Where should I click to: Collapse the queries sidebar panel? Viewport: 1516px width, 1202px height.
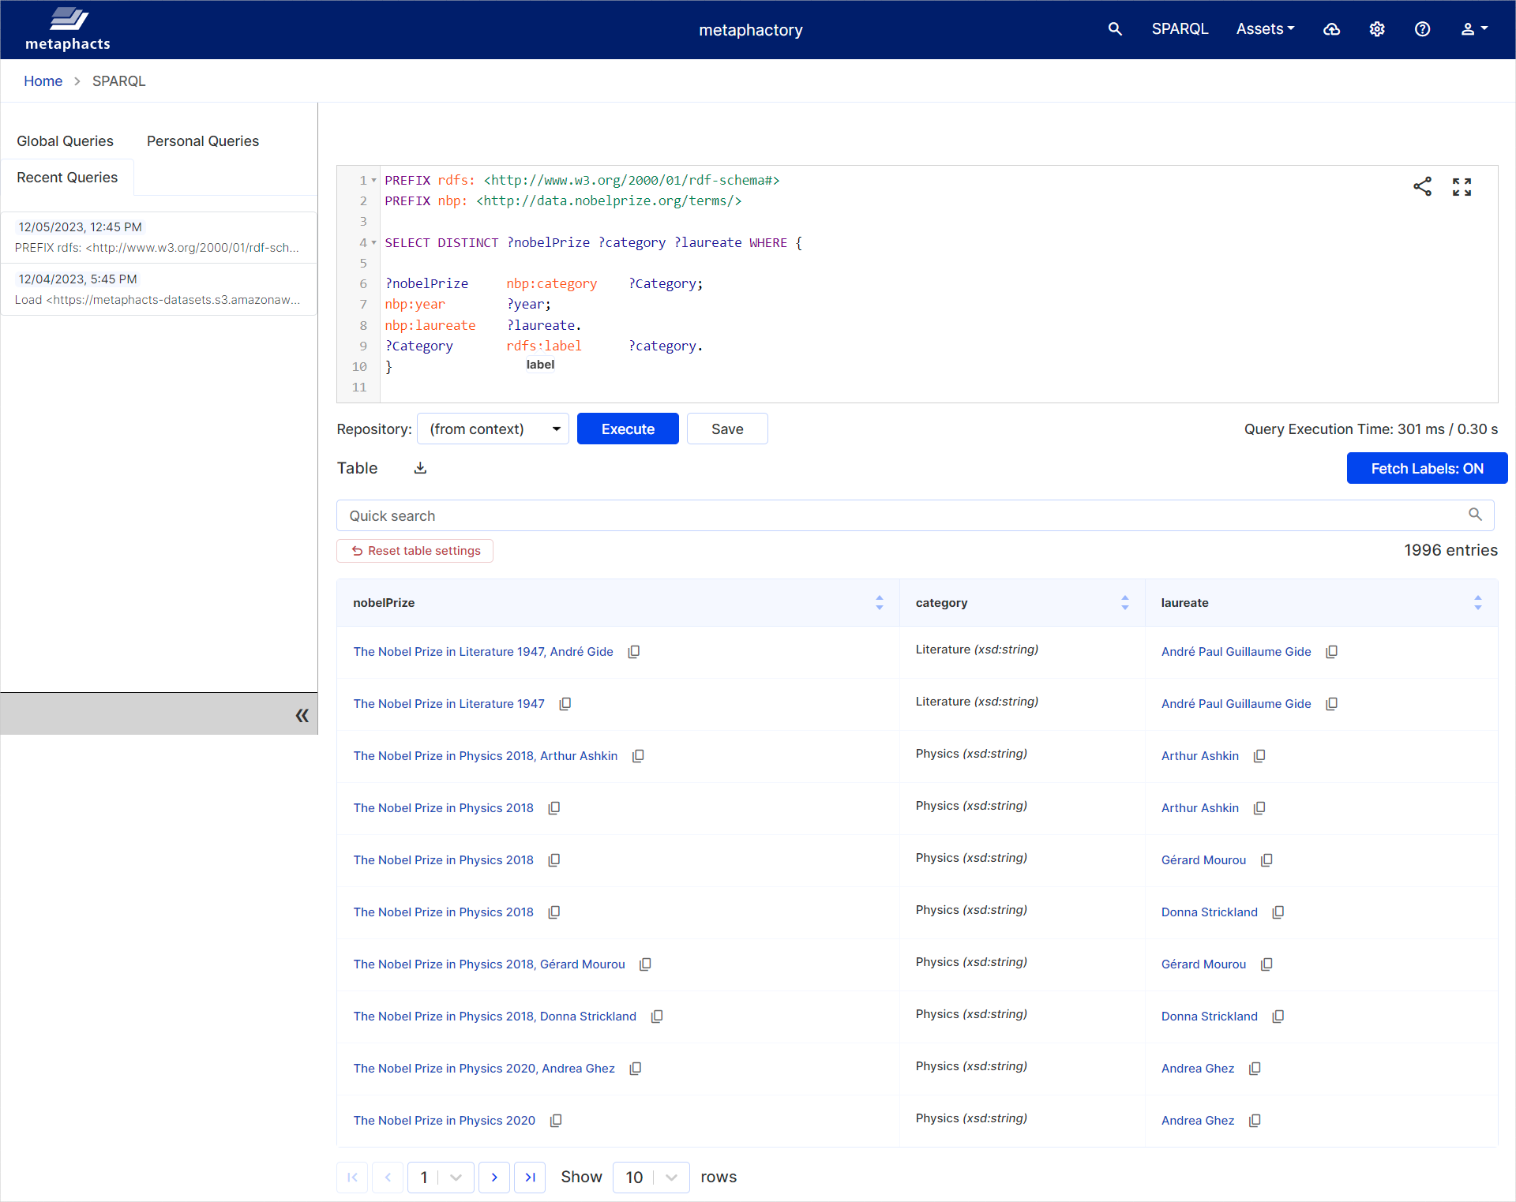point(302,714)
